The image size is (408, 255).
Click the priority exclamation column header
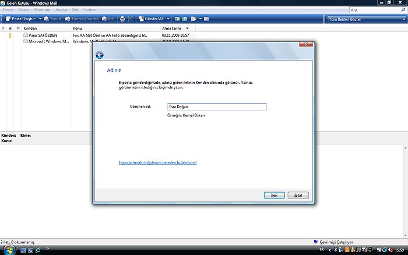(x=3, y=28)
